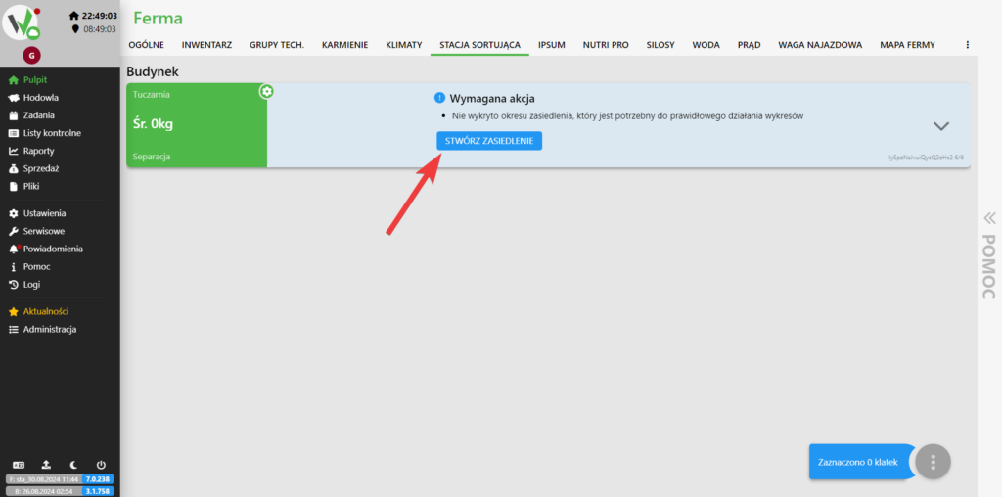Click the upload icon in sidebar footer

(45, 465)
